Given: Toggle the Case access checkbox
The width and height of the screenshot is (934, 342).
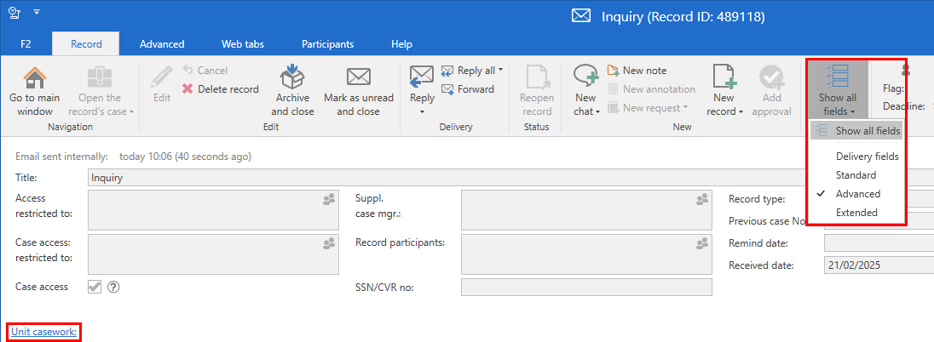Looking at the screenshot, I should pos(95,287).
